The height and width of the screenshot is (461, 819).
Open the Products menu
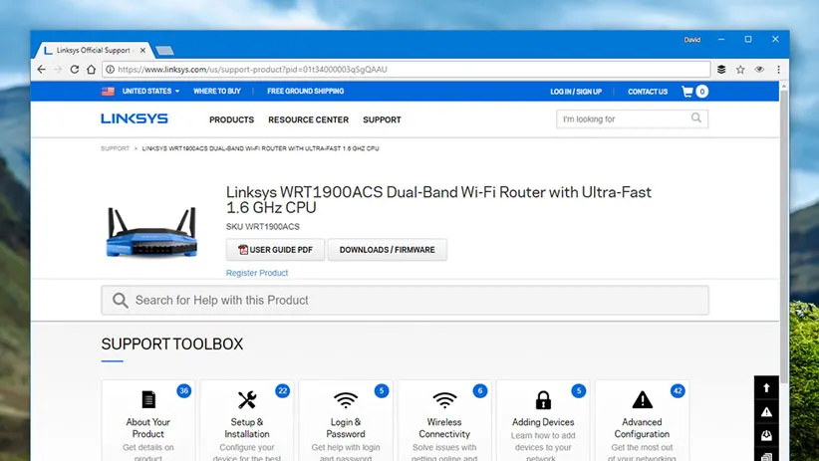[x=231, y=119]
